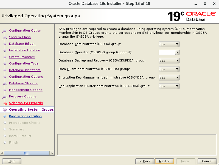Click the Database Backup and Recovery group label
Viewport: 219px width, 165px height.
[x=102, y=60]
